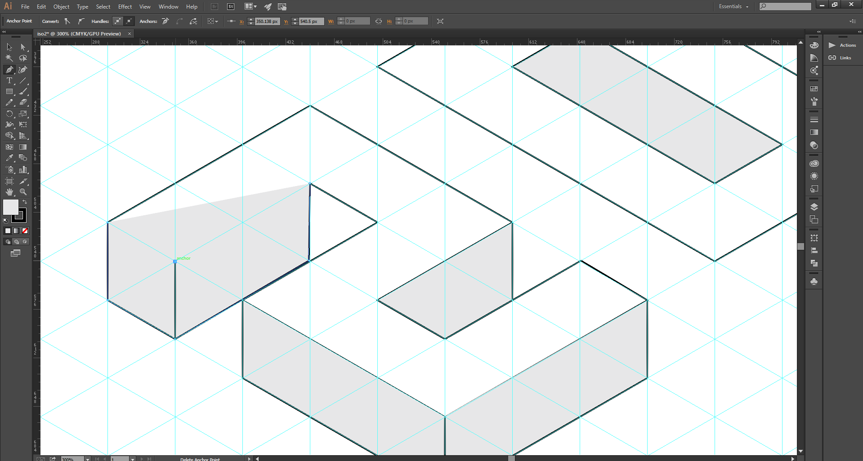Select the Direct Selection tool
Image resolution: width=863 pixels, height=461 pixels.
coord(23,47)
